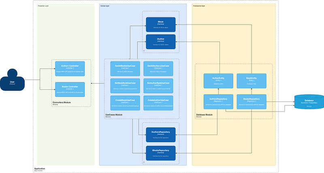The width and height of the screenshot is (324, 173).
Task: Select the IAuthor interface box
Action: click(161, 42)
